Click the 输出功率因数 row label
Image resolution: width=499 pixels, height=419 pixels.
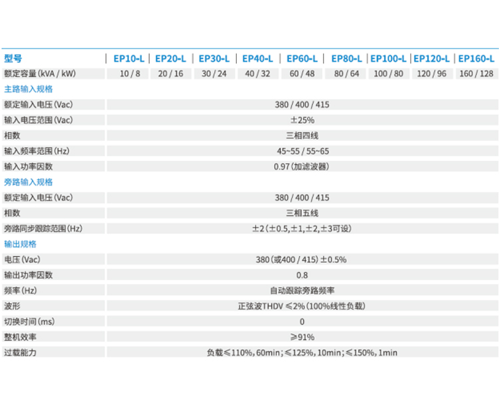point(29,275)
